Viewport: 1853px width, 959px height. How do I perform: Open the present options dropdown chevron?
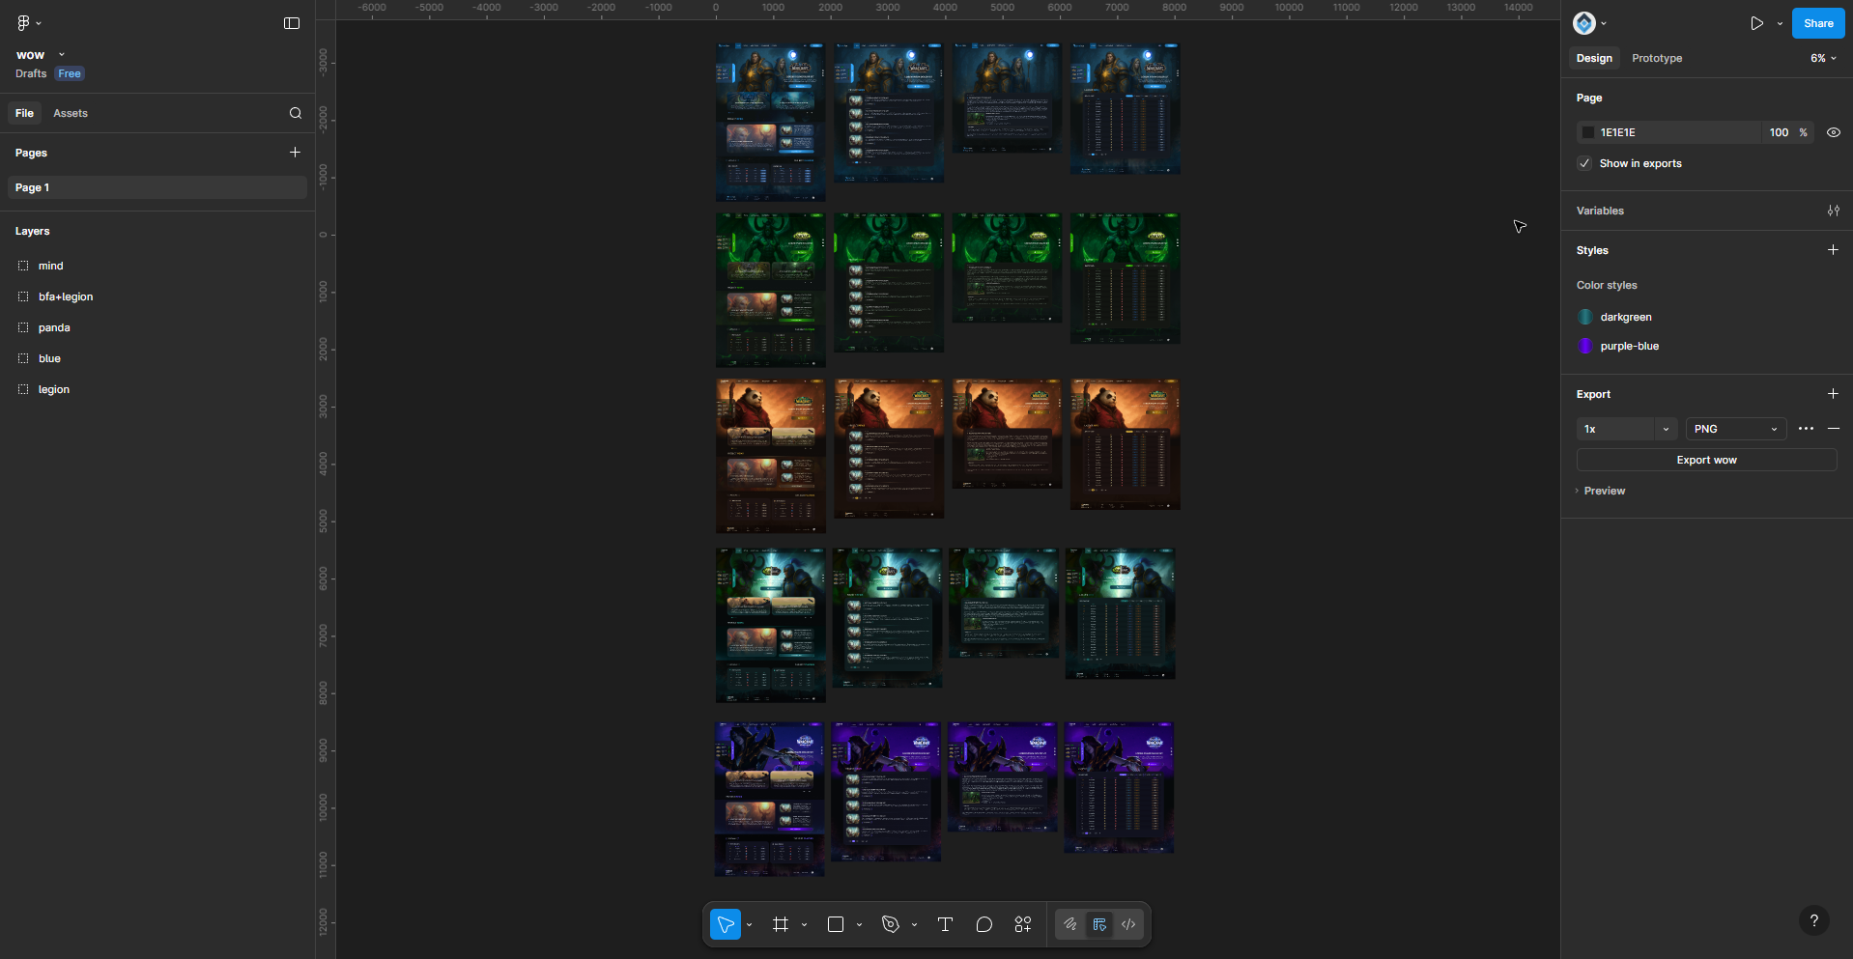(x=1780, y=23)
